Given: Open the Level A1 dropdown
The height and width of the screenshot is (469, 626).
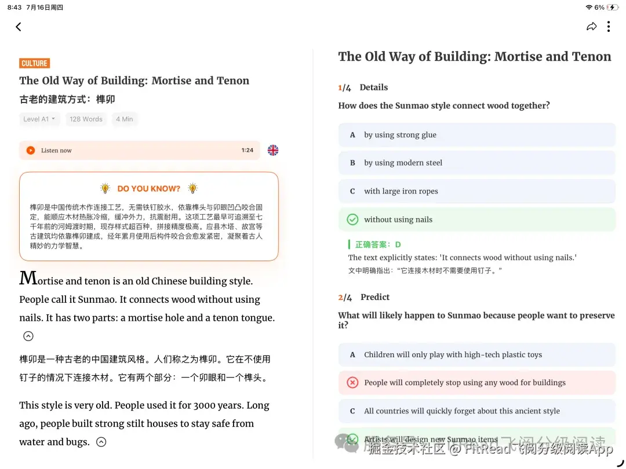Looking at the screenshot, I should click(x=39, y=119).
